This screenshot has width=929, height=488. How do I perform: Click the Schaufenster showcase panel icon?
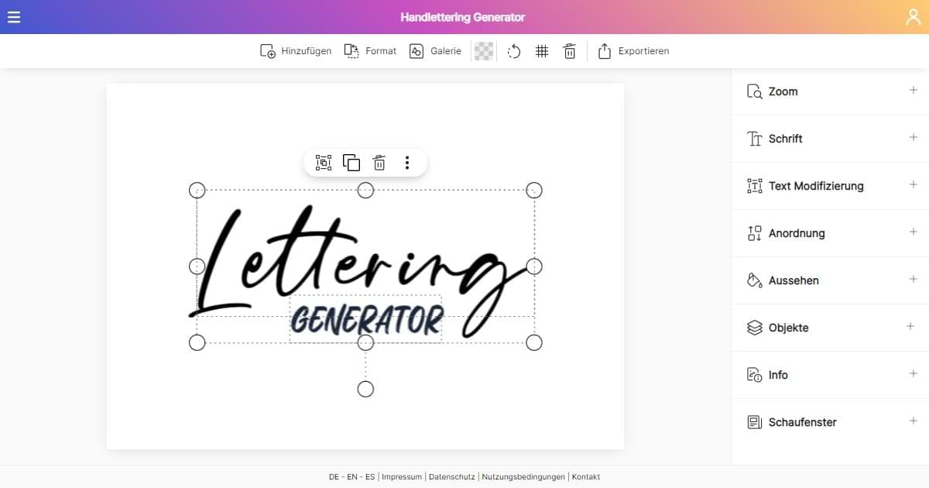coord(755,422)
